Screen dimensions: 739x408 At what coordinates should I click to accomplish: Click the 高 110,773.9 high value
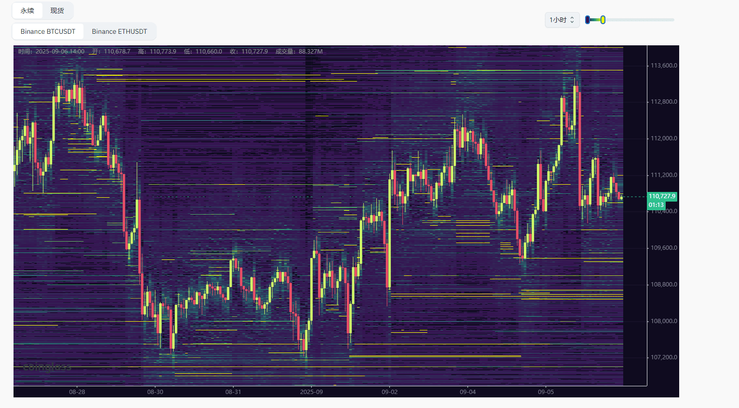click(x=157, y=52)
